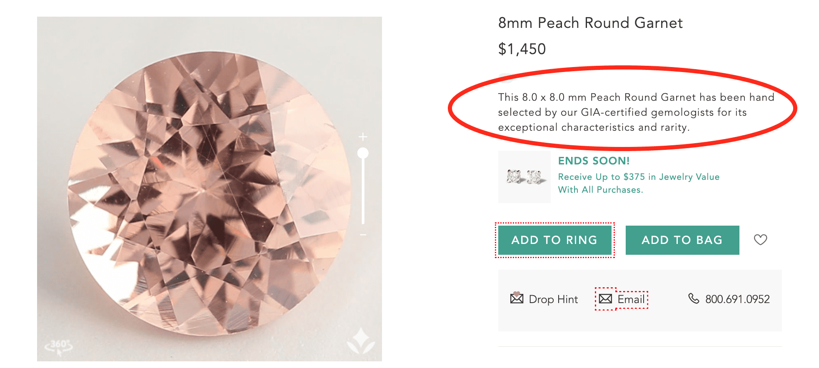
Task: Call the 800.691.0952 phone number
Action: [737, 299]
